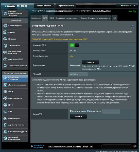This screenshot has width=139, height=152.
Task: Open the FAQ link in footer
Action: pos(91,146)
